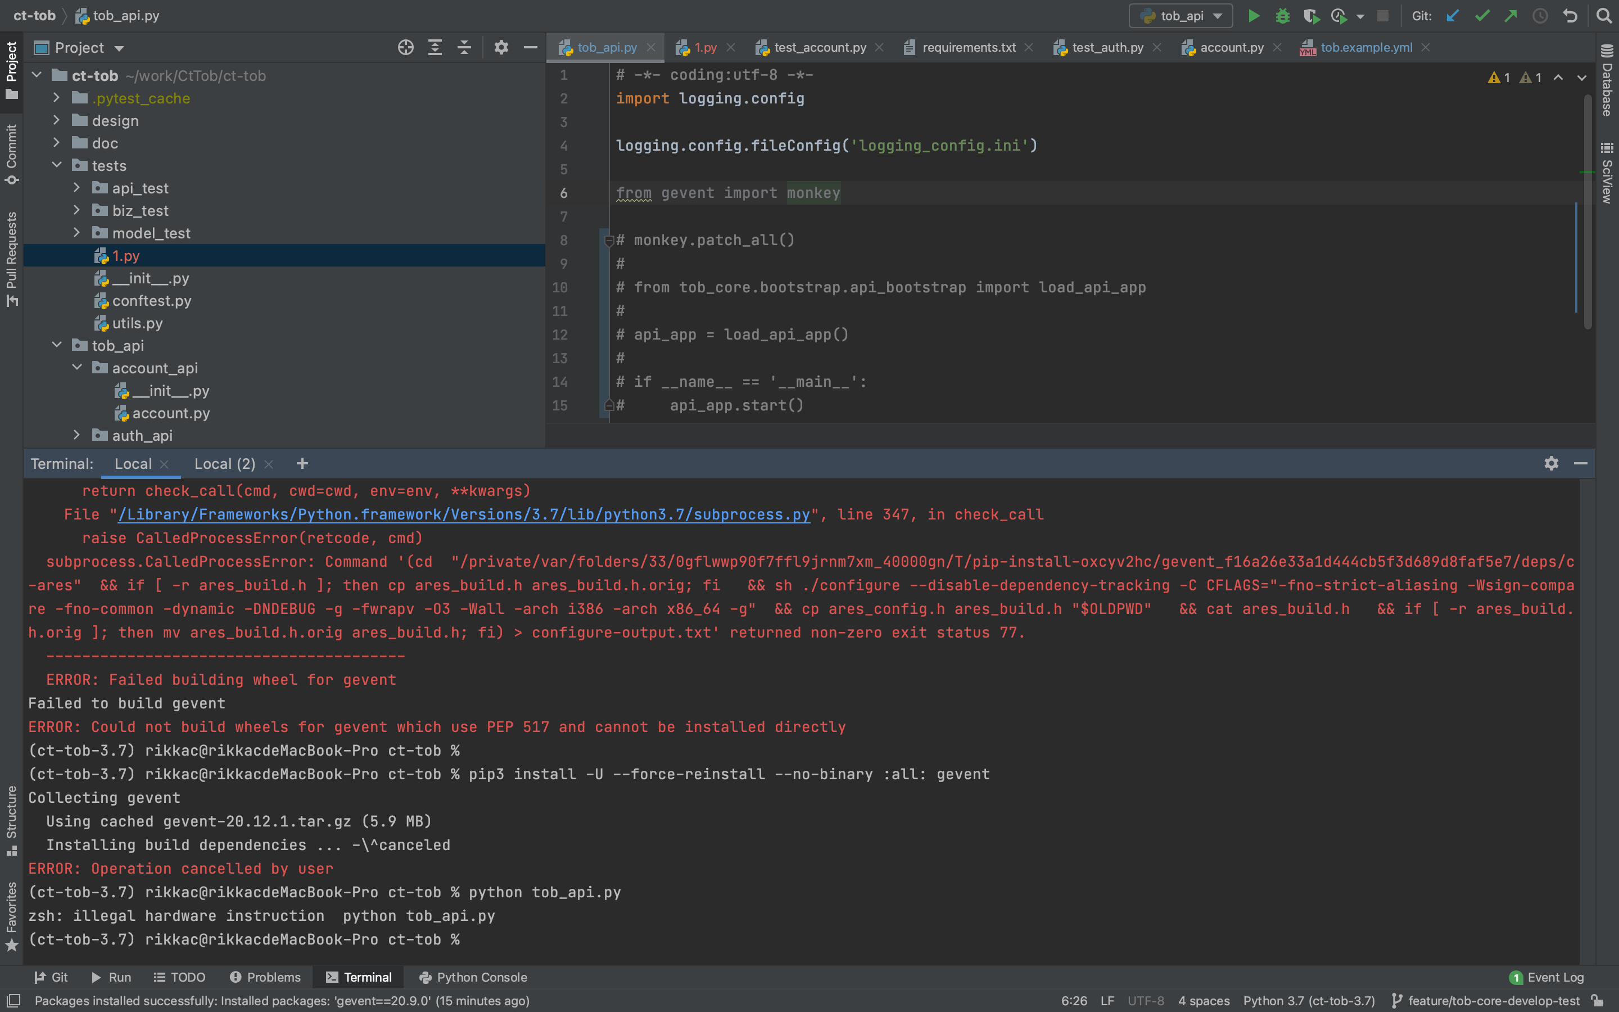Hide the Terminal panel

pos(1581,463)
